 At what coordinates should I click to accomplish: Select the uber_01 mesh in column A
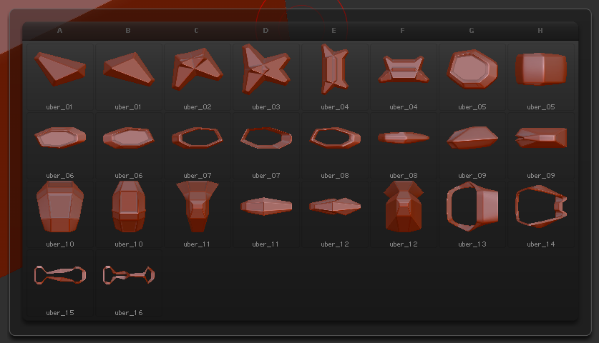60,77
